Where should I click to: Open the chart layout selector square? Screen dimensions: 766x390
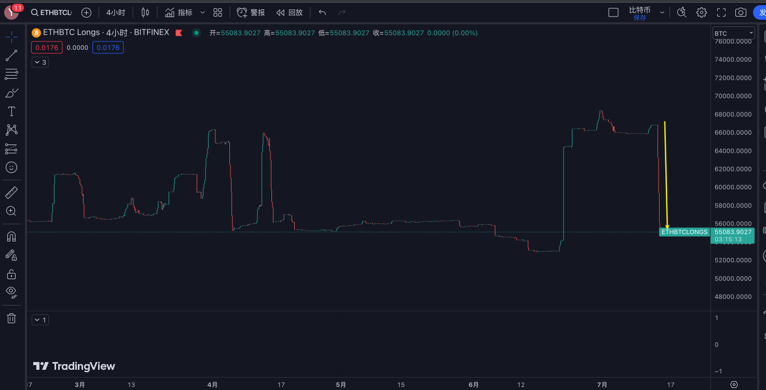[613, 12]
